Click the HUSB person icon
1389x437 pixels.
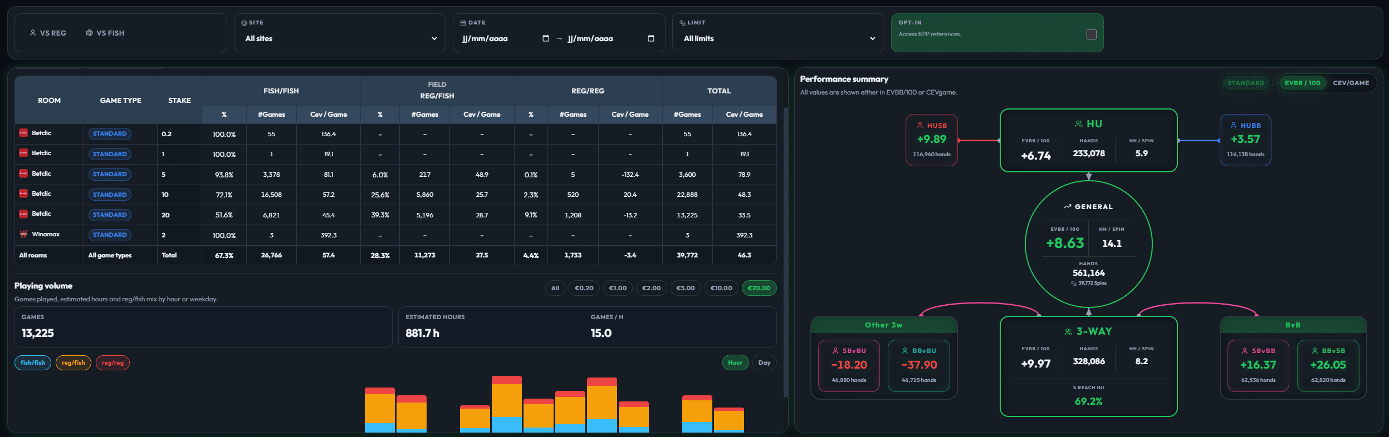pos(920,125)
